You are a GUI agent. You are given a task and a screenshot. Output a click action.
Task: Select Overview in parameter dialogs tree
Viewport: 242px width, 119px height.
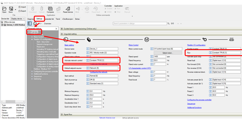(x=34, y=32)
